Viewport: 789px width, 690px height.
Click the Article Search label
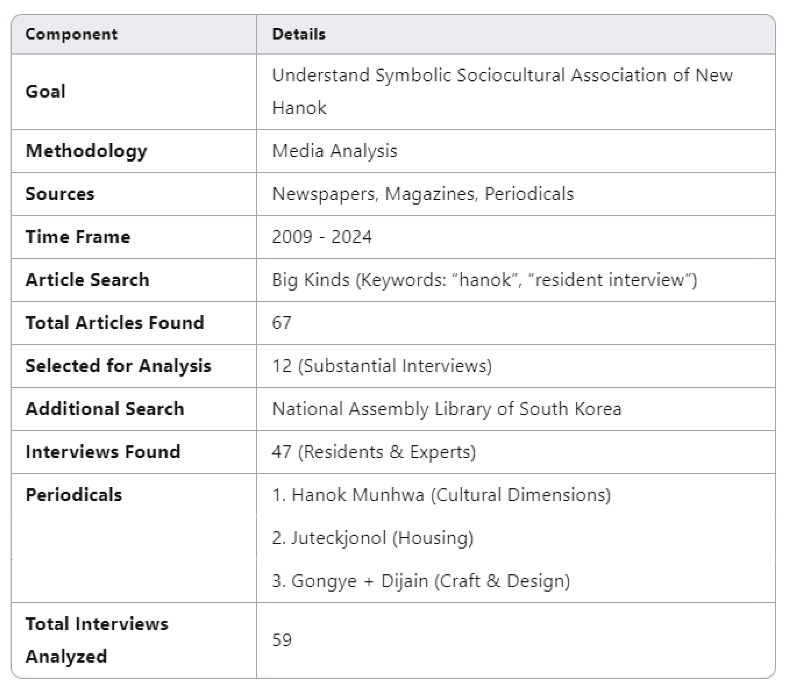point(87,280)
